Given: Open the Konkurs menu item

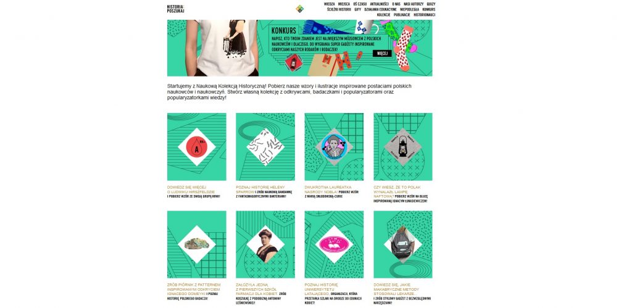Looking at the screenshot, I should coord(429,9).
